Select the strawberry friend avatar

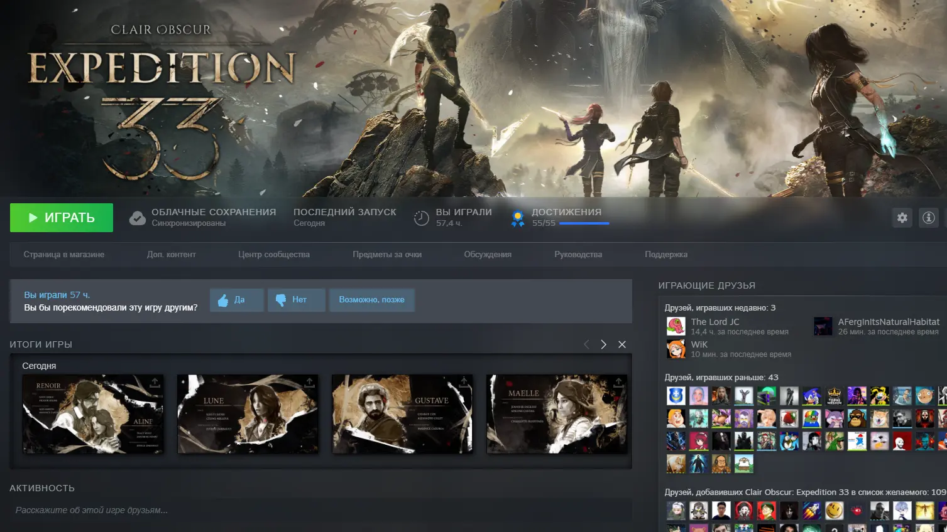point(789,418)
